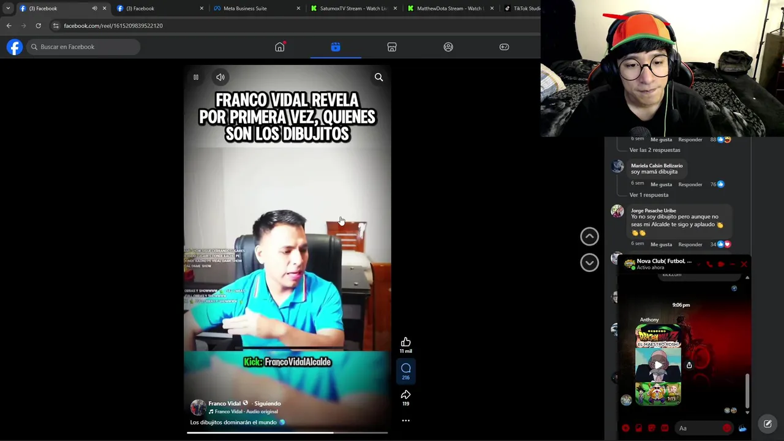The height and width of the screenshot is (441, 784).
Task: Choose a sticker in Nova Club chat
Action: pos(652,428)
